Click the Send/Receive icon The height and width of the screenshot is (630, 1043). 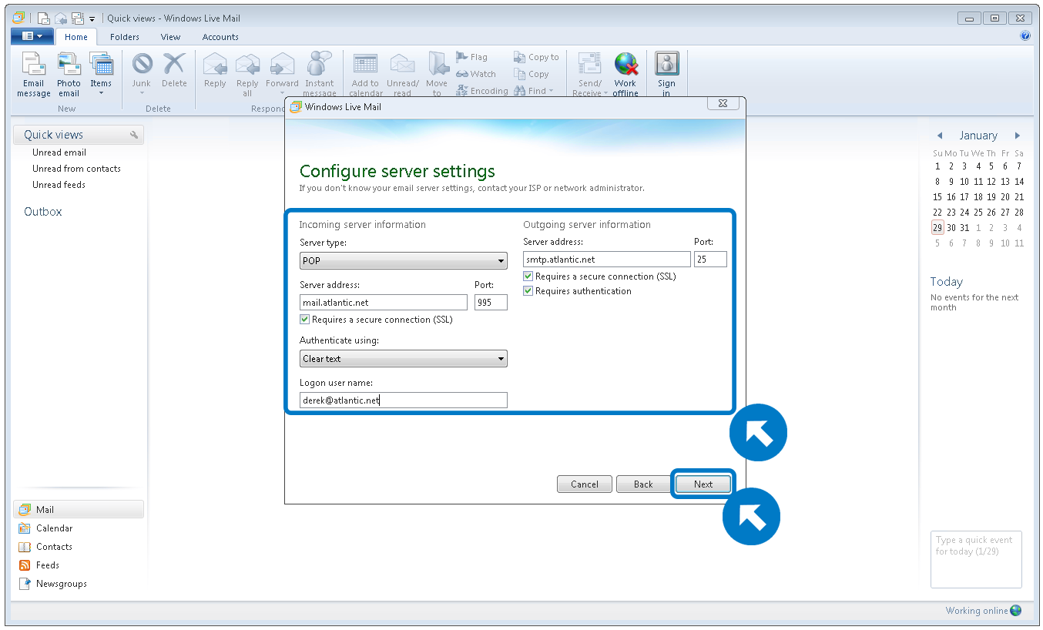click(590, 75)
